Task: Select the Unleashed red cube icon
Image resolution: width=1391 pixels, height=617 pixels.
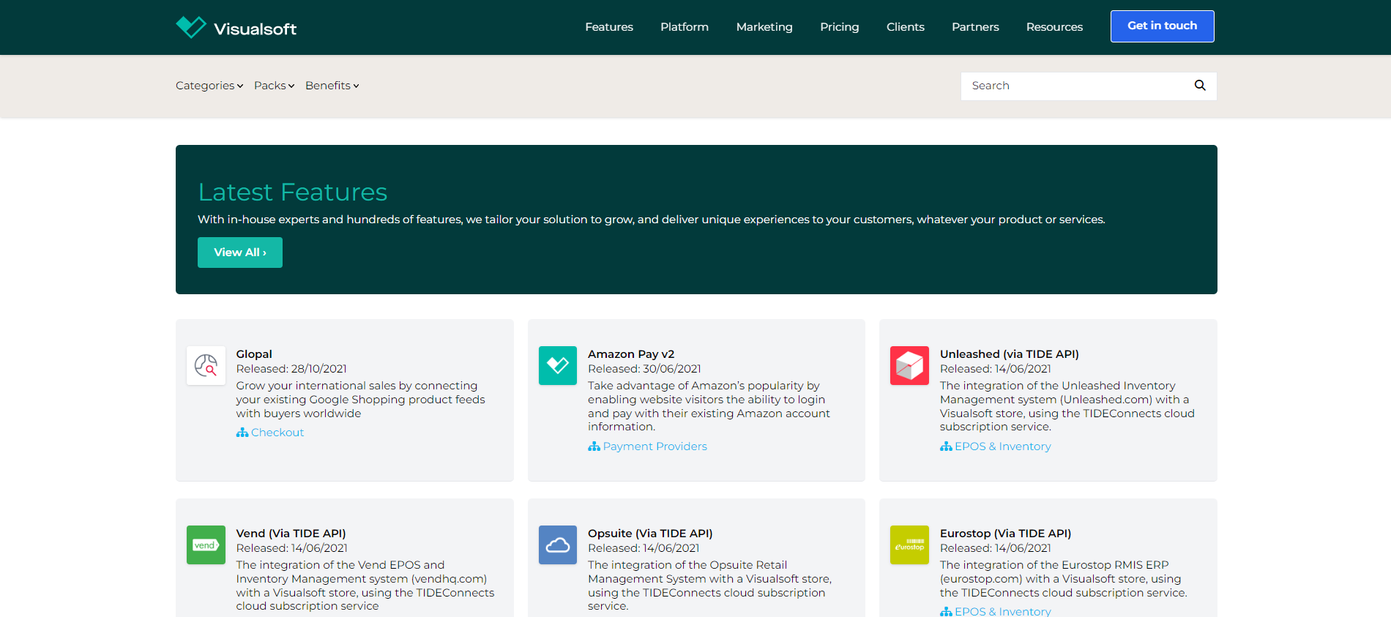Action: (x=909, y=365)
